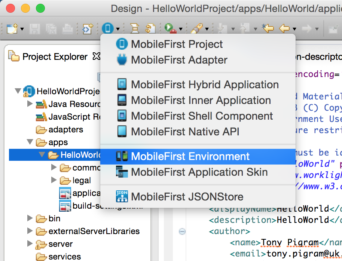Viewport: 342px width, 261px height.
Task: Click the Back navigation arrow icon
Action: coord(285,28)
